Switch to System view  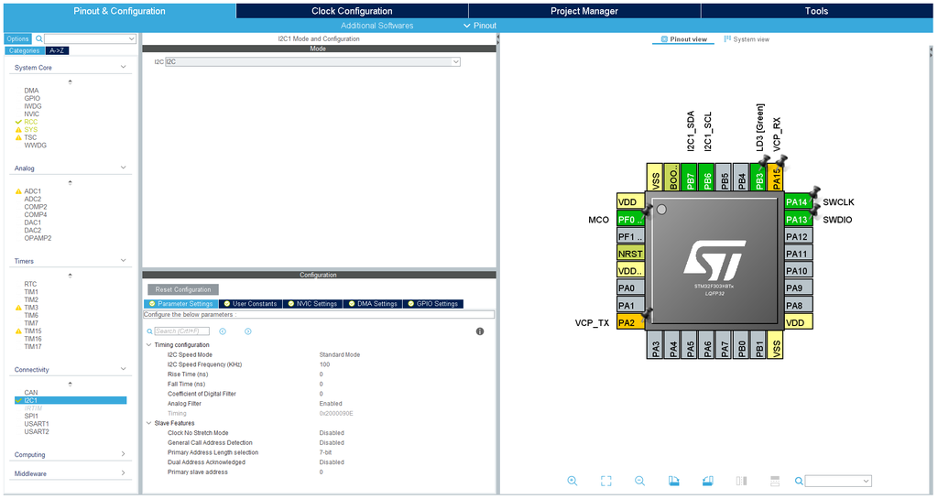(x=747, y=39)
